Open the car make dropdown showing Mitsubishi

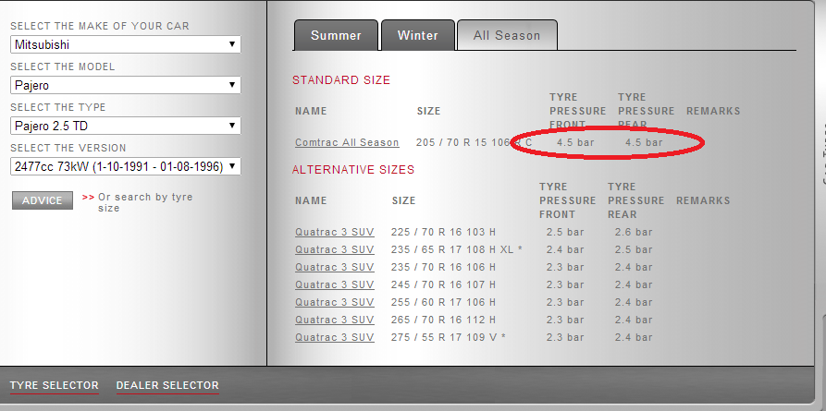coord(126,44)
